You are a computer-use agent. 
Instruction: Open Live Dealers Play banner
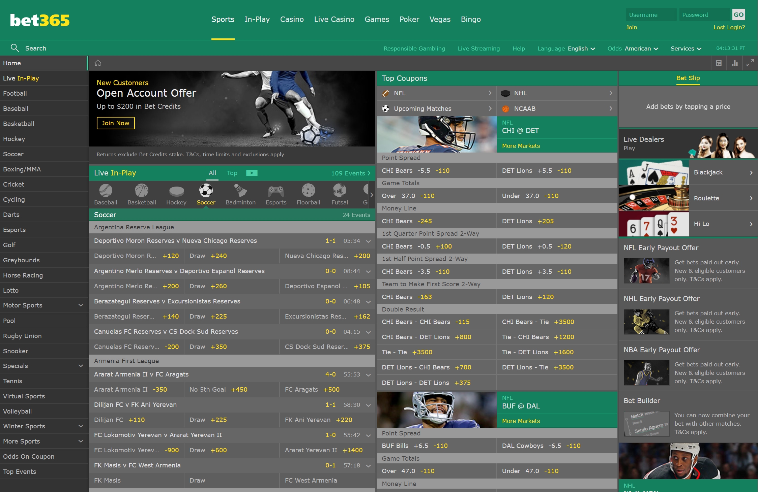pyautogui.click(x=688, y=144)
